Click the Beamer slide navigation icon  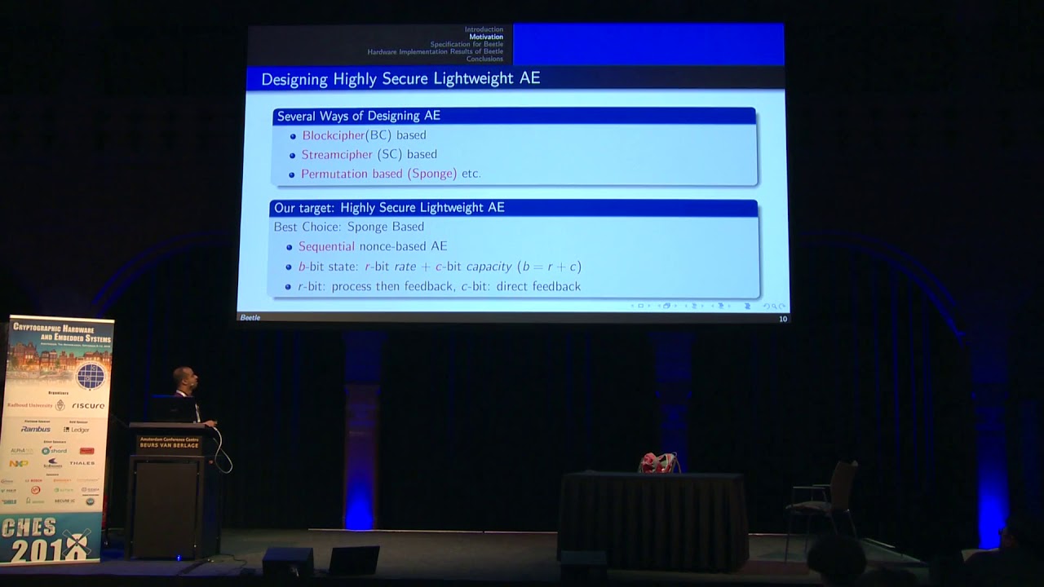pos(641,307)
